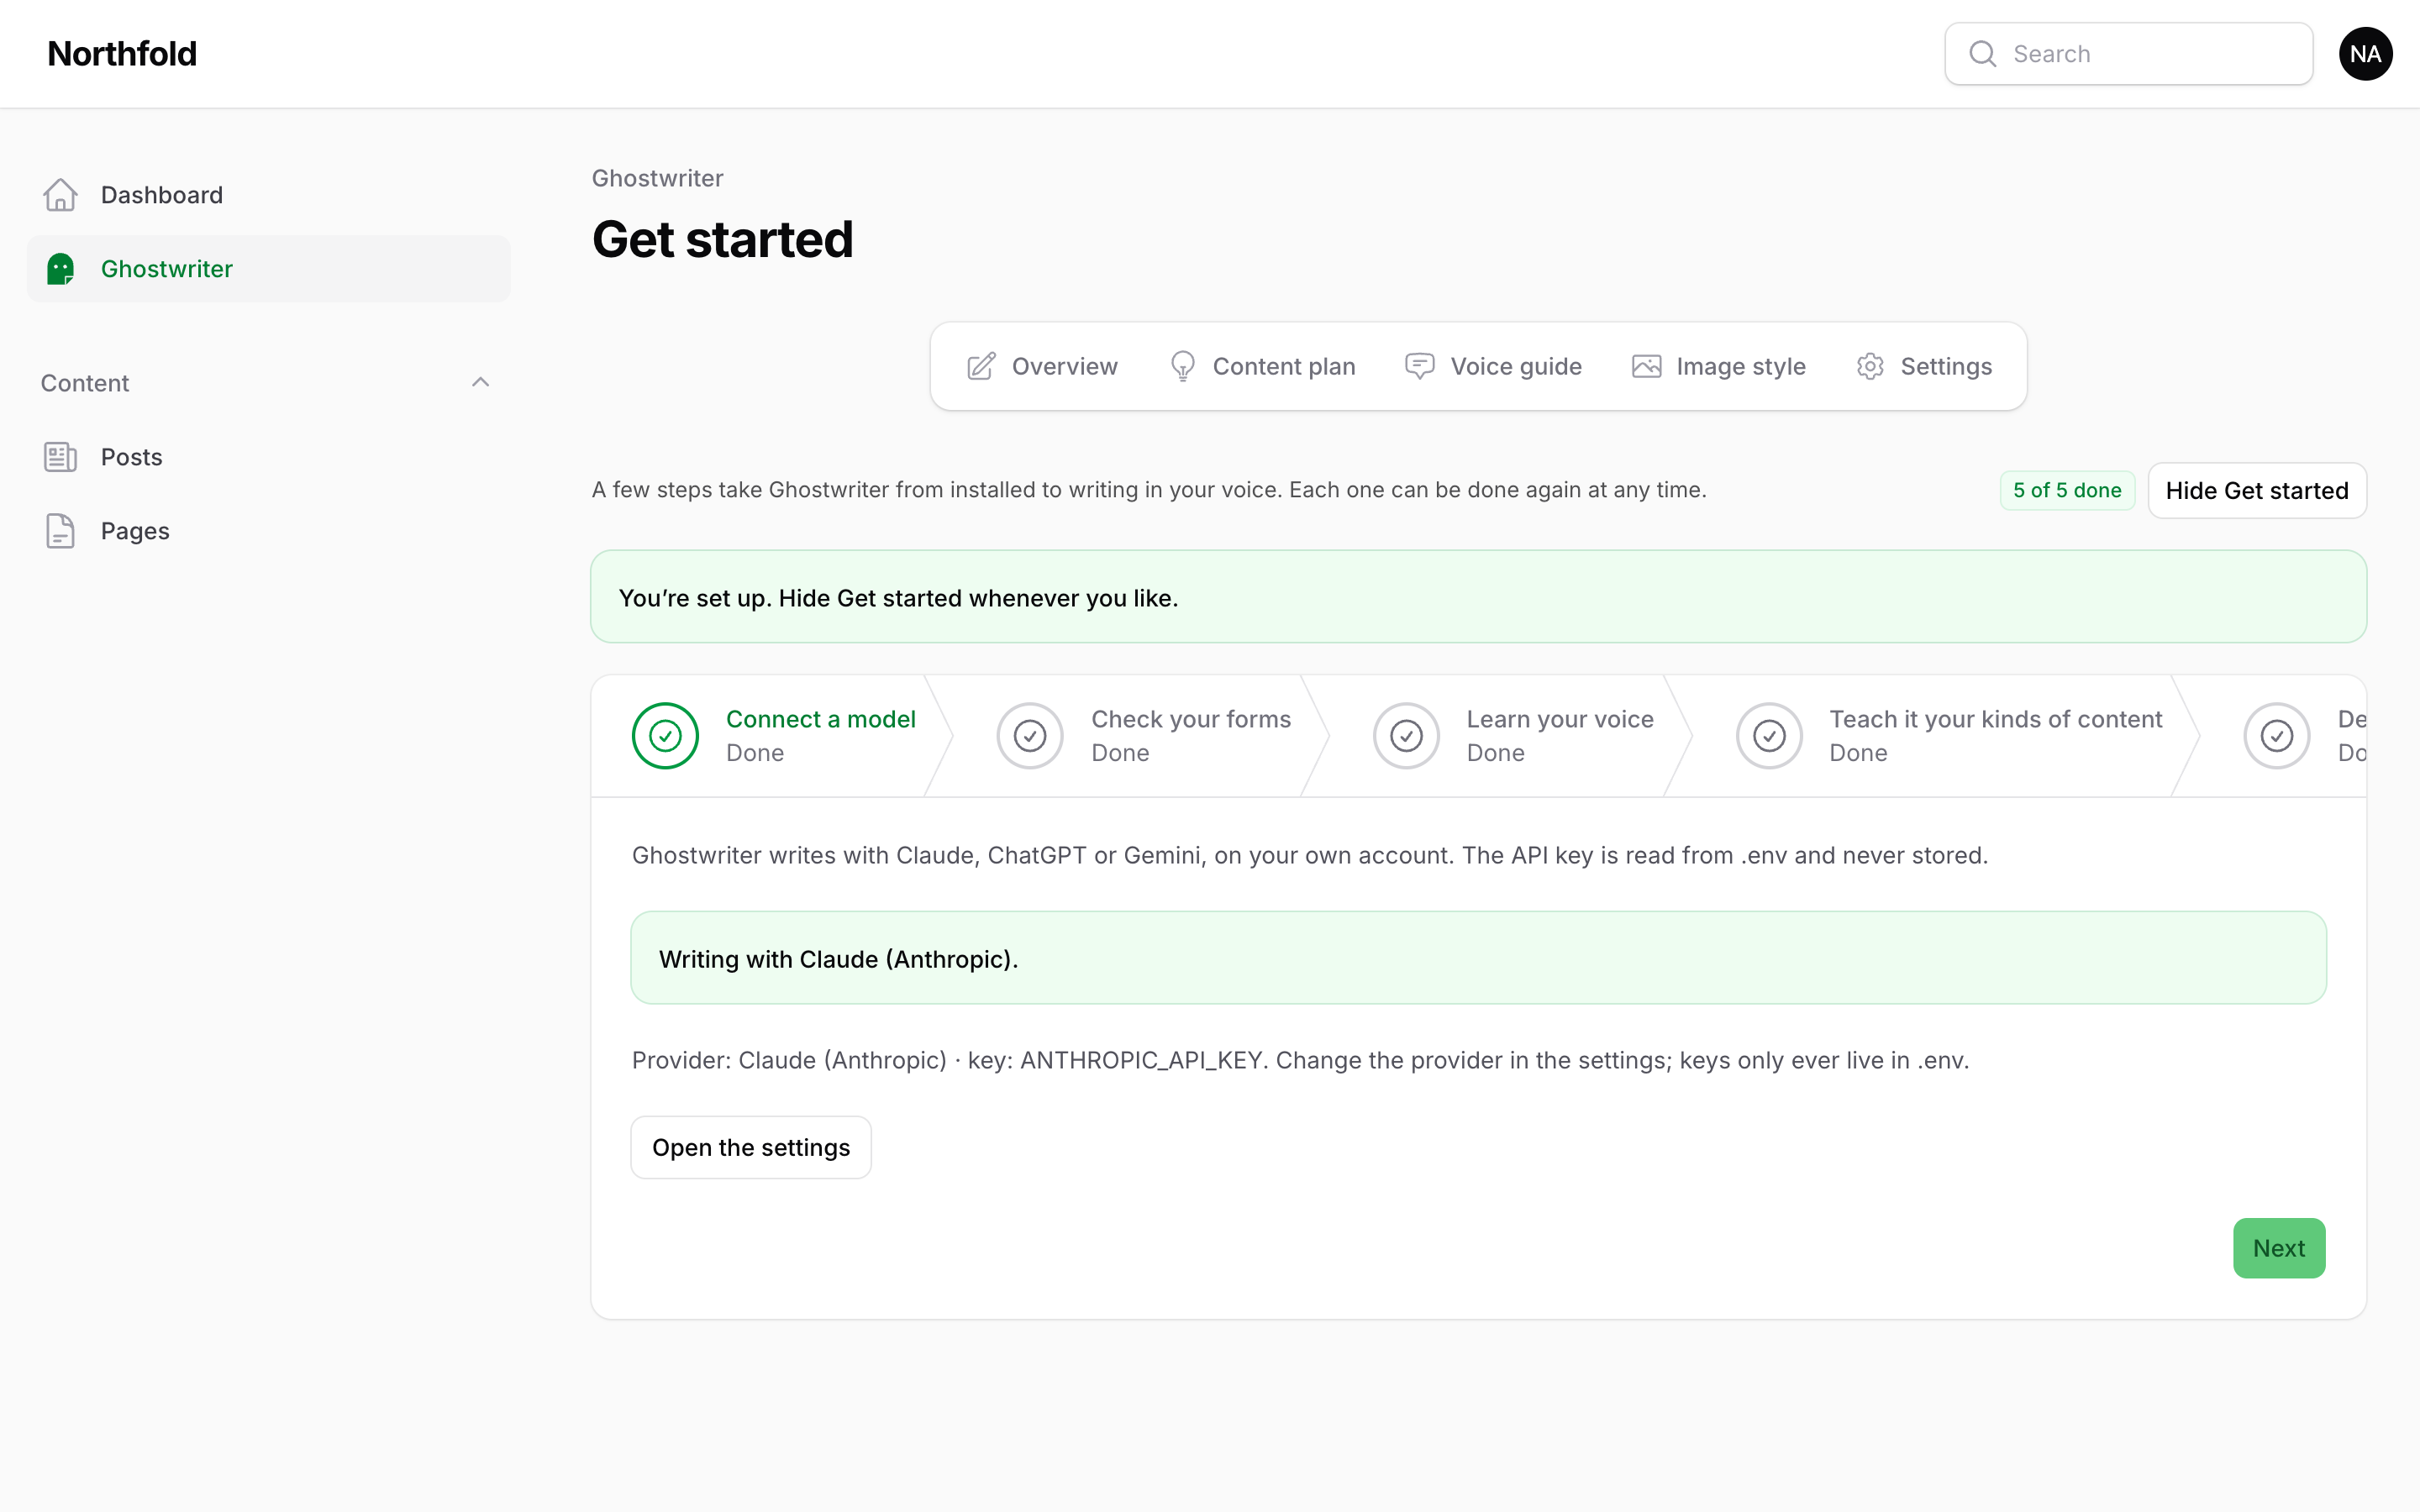Click the Pages document icon
Image resolution: width=2420 pixels, height=1512 pixels.
(60, 531)
